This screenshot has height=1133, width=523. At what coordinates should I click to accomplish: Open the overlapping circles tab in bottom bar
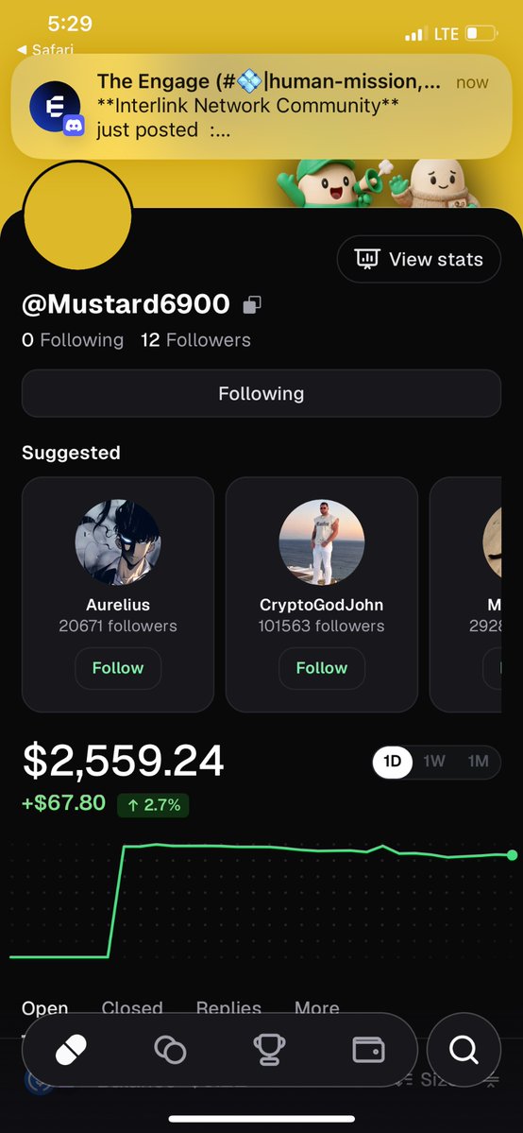(171, 1049)
